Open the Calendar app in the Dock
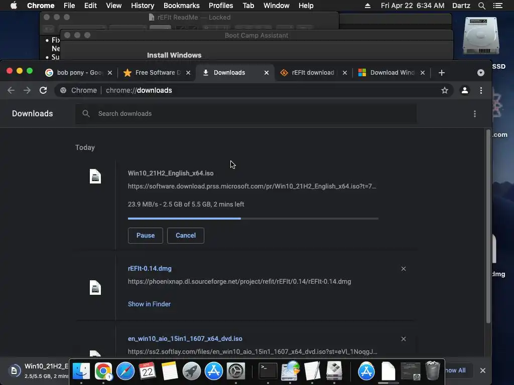Viewport: 514px width, 385px height. coord(147,371)
